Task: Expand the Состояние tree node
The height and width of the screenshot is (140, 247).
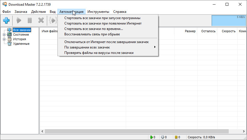Action: point(4,35)
